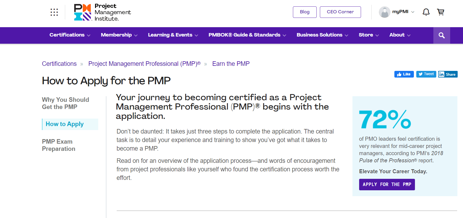
Task: Open the nine-dot apps grid menu
Action: click(x=54, y=12)
